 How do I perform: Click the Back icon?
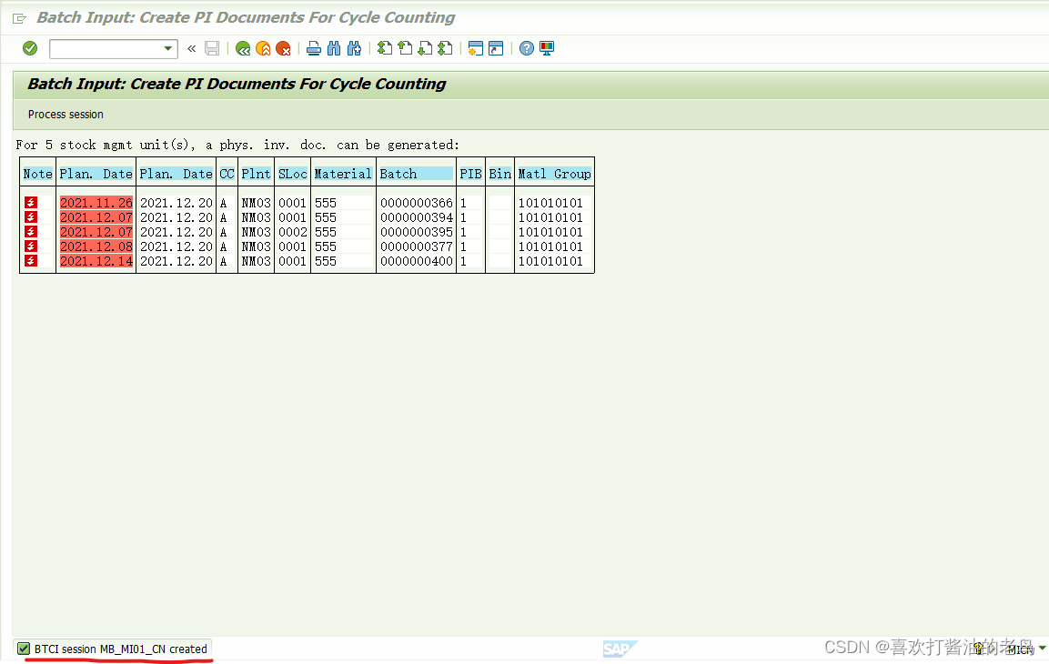243,48
